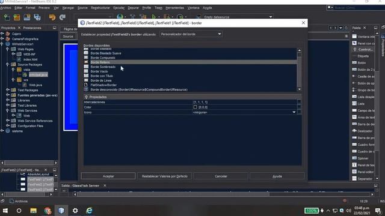Expand the Libraries tree node
The height and width of the screenshot is (216, 385).
click(7, 100)
